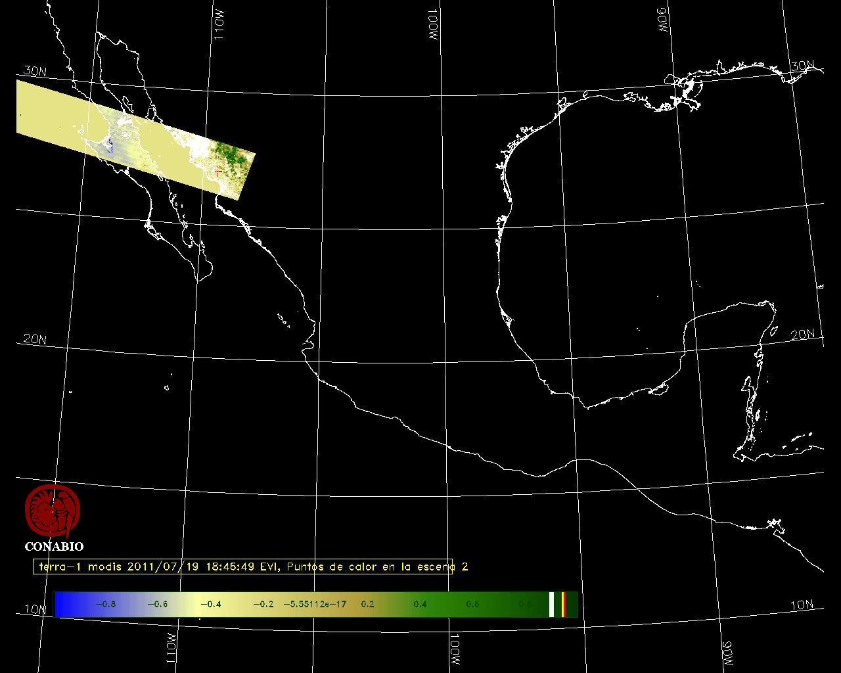The image size is (841, 673).
Task: Click the 20N label on the right edge
Action: click(802, 335)
